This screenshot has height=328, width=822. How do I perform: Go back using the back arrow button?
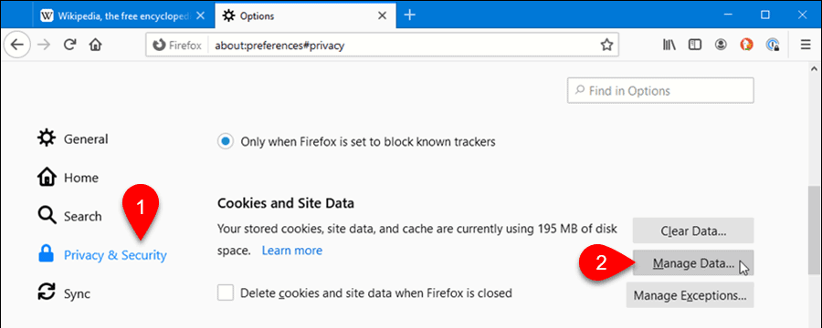tap(16, 45)
